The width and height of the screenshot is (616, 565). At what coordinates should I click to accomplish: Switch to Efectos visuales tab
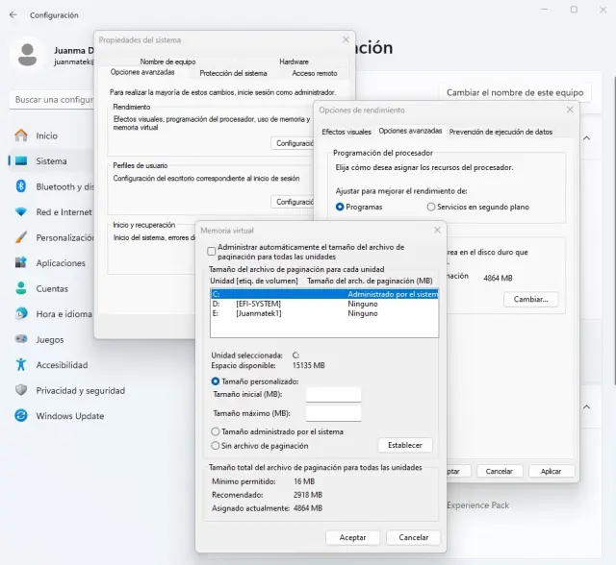346,132
